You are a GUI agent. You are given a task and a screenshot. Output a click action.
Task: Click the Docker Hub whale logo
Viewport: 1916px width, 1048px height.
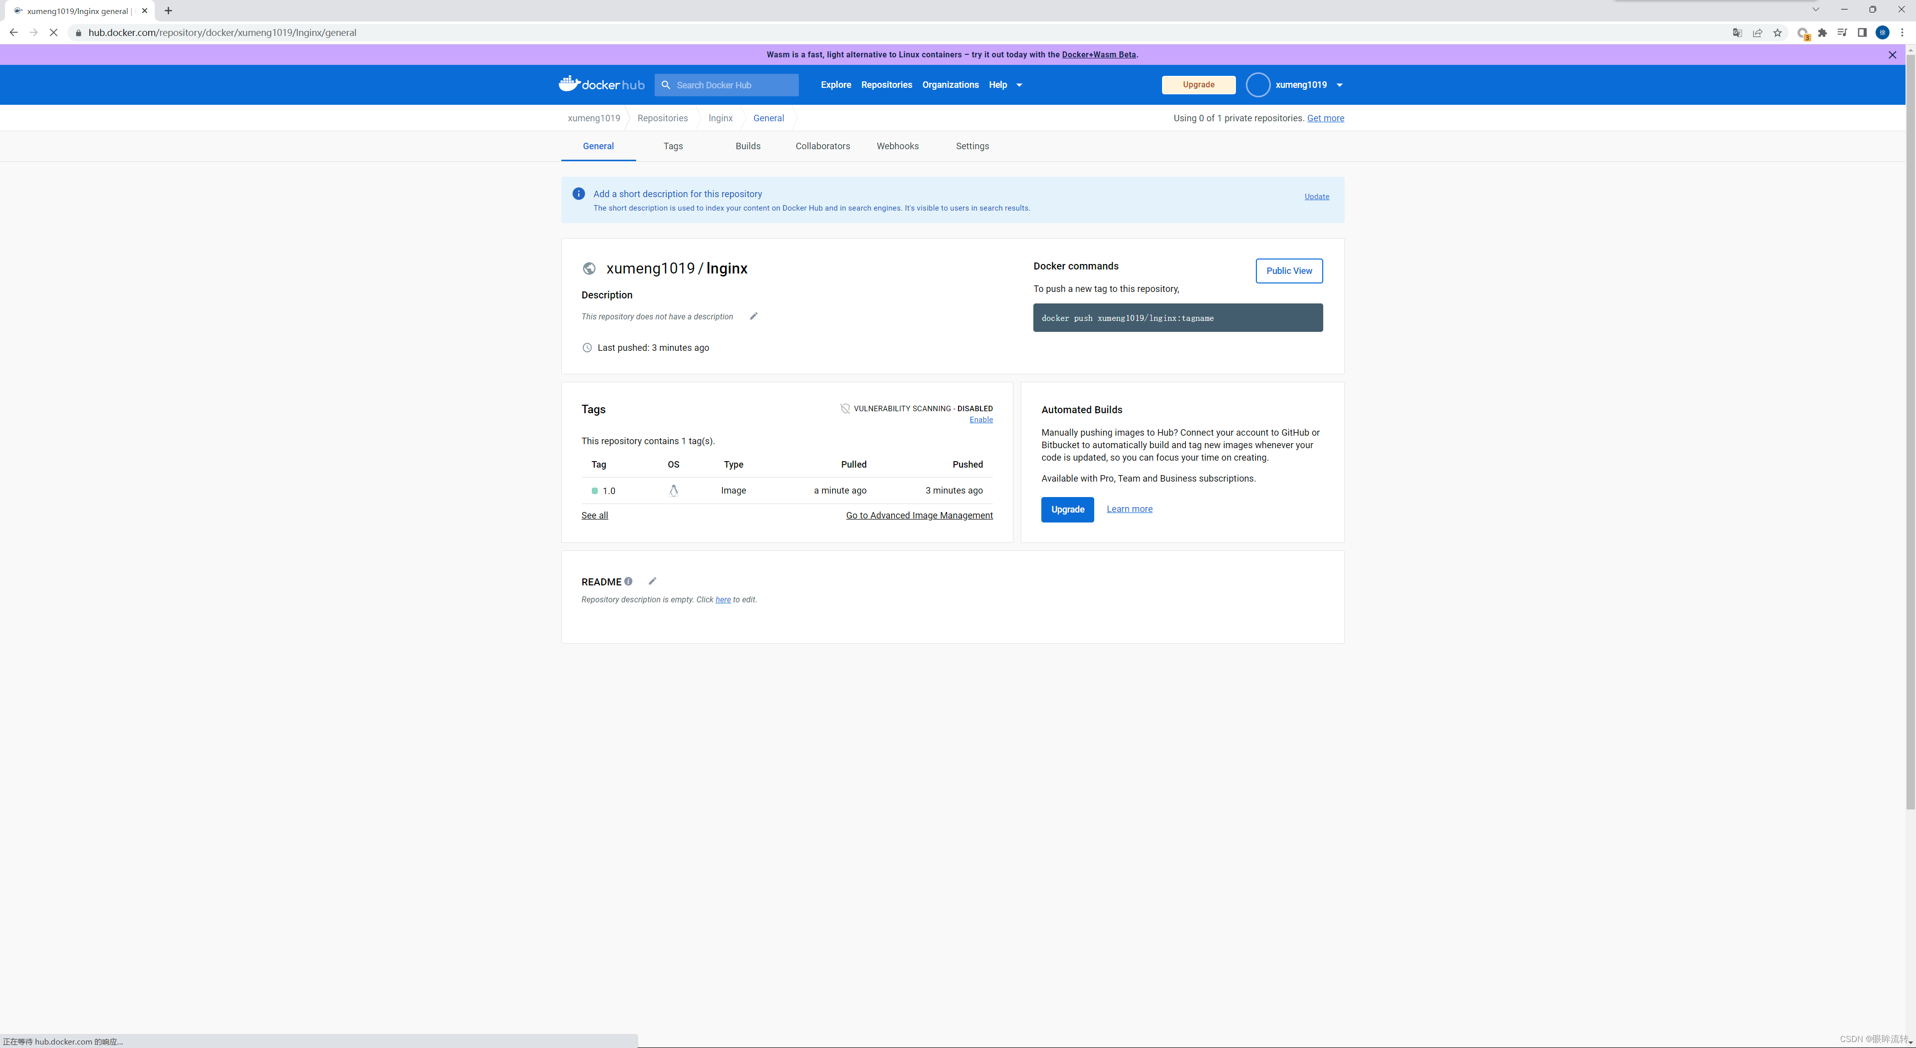[x=601, y=84]
